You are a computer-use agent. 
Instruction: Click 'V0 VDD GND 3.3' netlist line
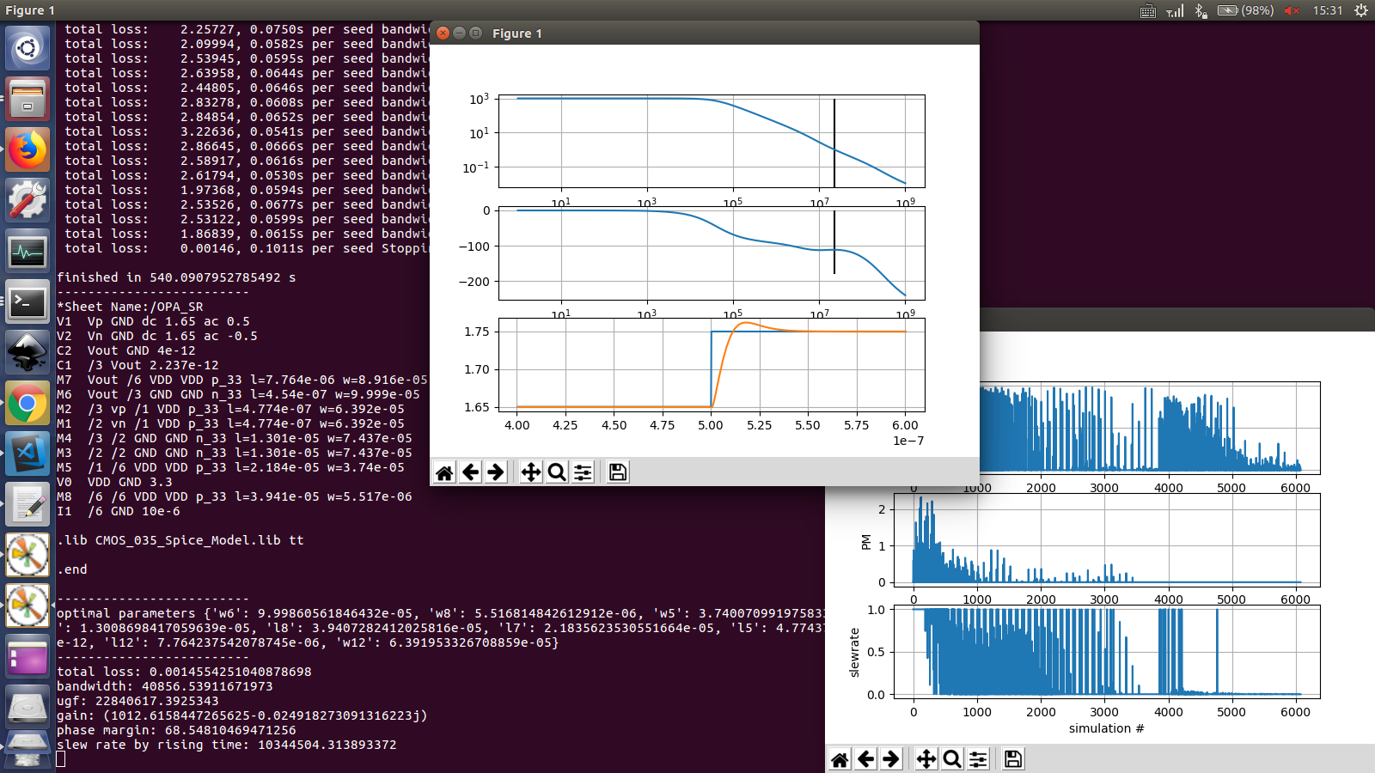click(114, 482)
